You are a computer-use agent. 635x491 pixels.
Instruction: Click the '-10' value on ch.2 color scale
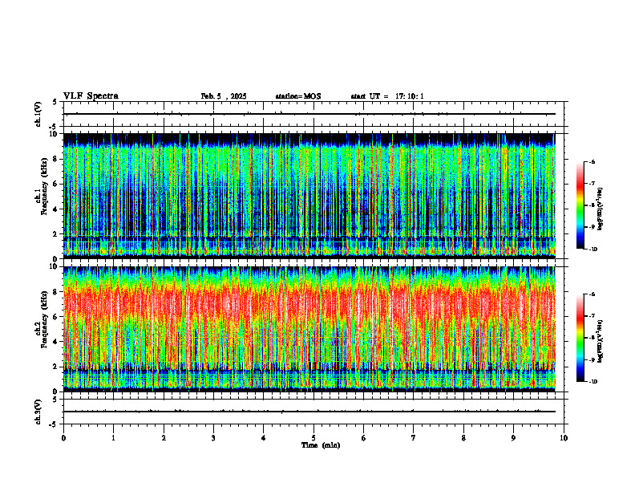click(593, 381)
